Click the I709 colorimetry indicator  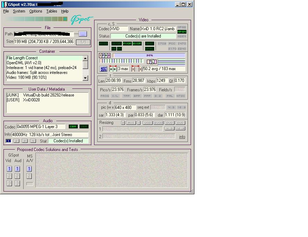point(162,43)
